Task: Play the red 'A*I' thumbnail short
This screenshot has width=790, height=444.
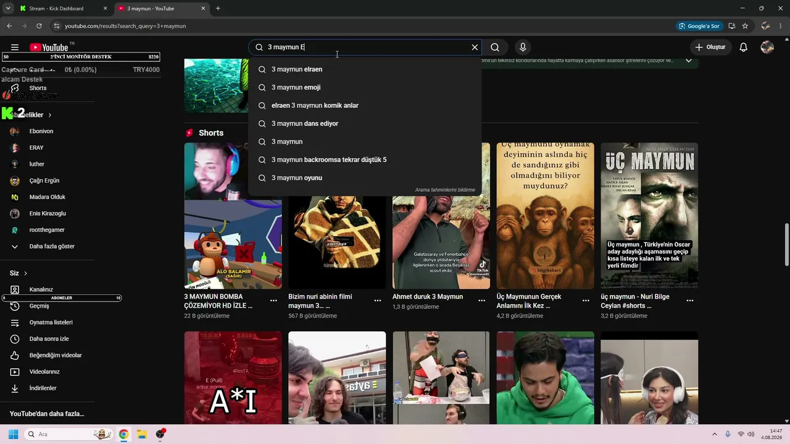Action: 233,378
